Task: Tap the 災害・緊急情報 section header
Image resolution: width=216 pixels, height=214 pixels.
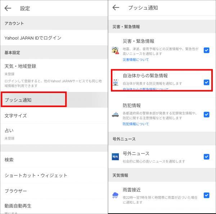Action: (162, 27)
